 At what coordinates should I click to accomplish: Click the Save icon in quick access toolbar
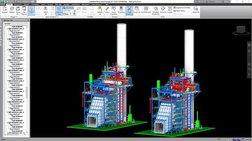tap(15, 2)
